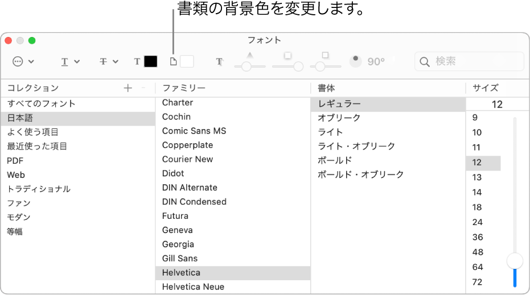This screenshot has height=295, width=530.
Task: Select size 10 in list
Action: pyautogui.click(x=483, y=132)
